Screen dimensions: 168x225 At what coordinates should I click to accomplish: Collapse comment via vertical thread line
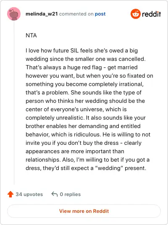pyautogui.click(x=14, y=102)
